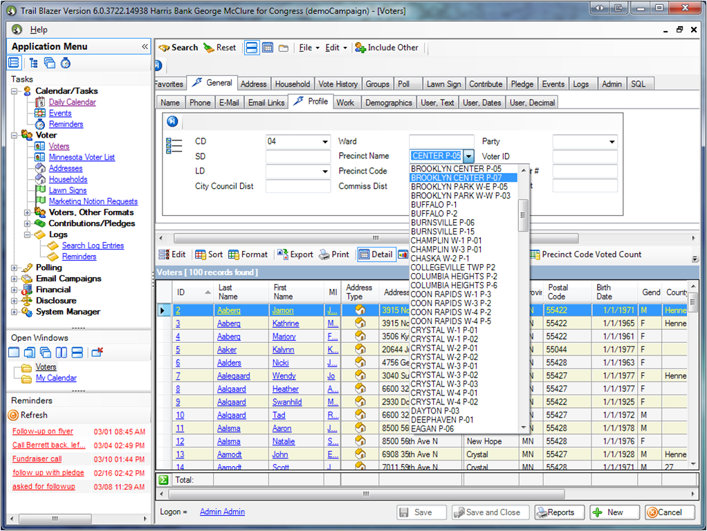707x531 pixels.
Task: Toggle the split-panel layout button in toolbar
Action: click(251, 48)
